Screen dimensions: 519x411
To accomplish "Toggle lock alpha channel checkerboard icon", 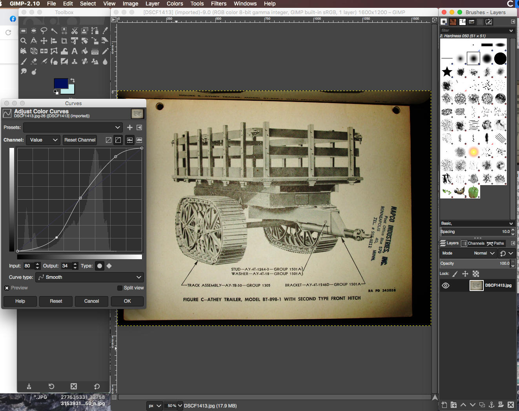I will click(476, 274).
